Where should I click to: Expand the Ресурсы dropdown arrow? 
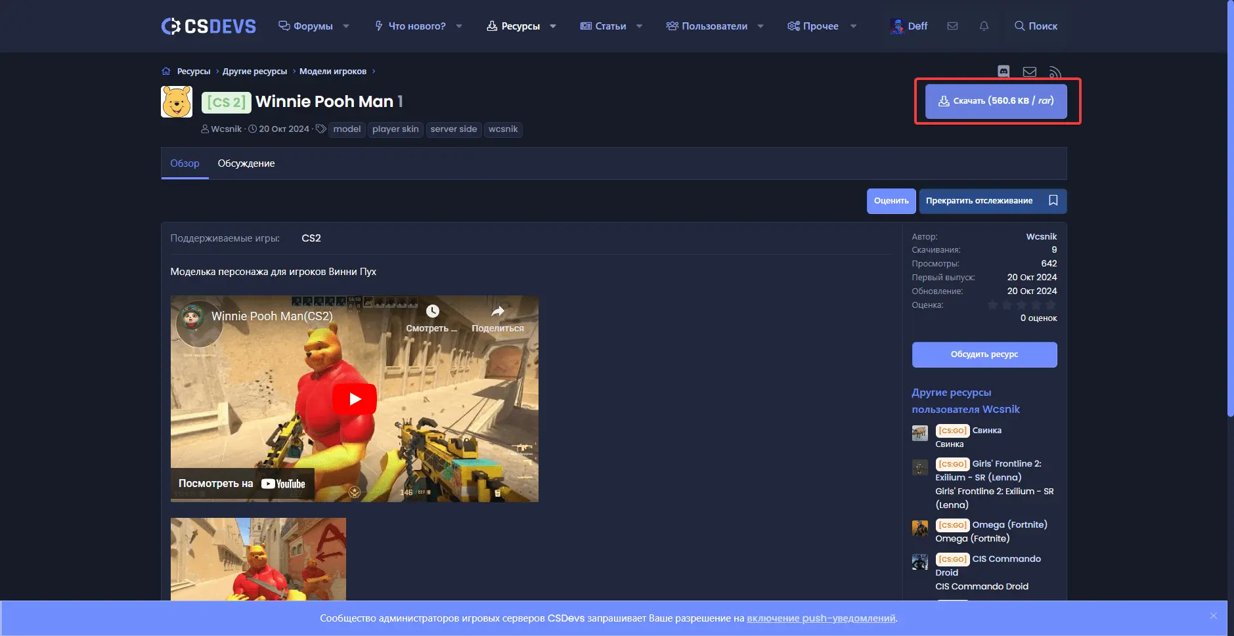coord(553,26)
